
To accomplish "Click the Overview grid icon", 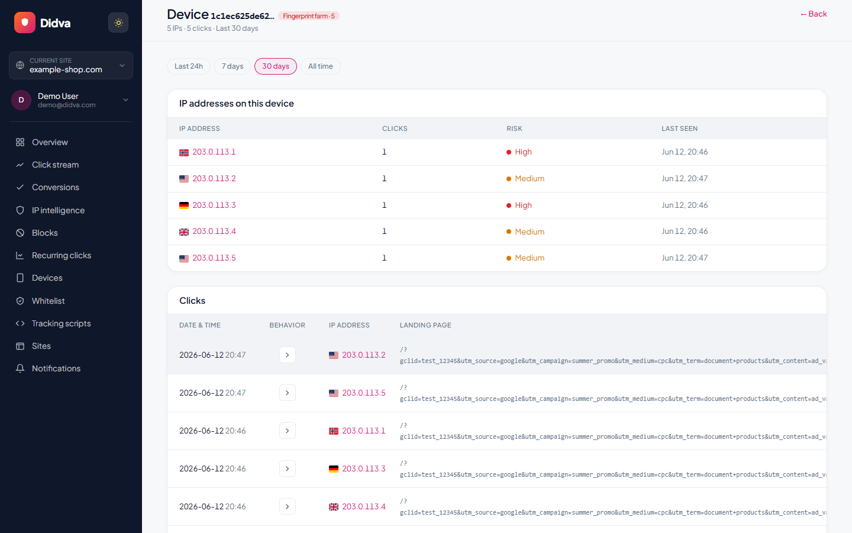I will coord(20,142).
